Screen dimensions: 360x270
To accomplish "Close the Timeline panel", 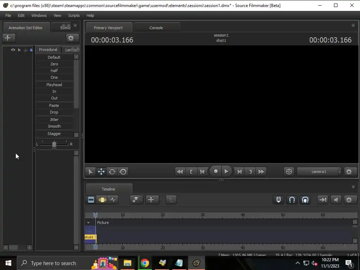I will (353, 187).
